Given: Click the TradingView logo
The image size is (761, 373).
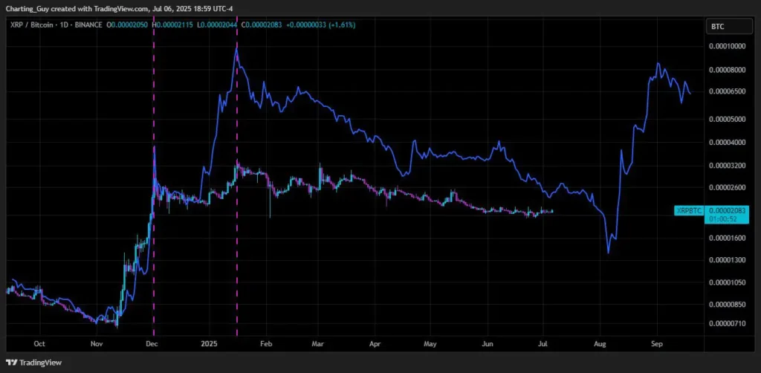Looking at the screenshot, I should pyautogui.click(x=34, y=363).
